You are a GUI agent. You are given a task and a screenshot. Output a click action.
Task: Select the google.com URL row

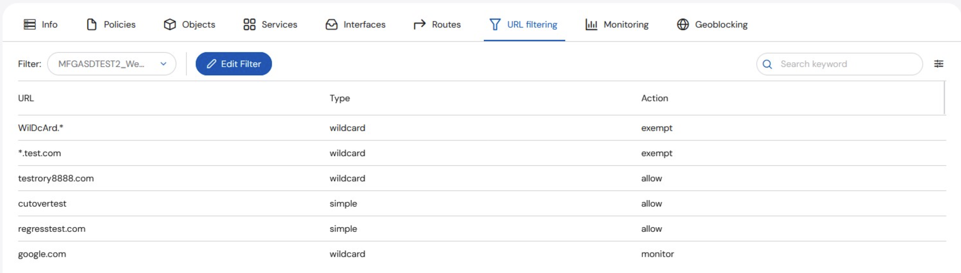point(482,254)
